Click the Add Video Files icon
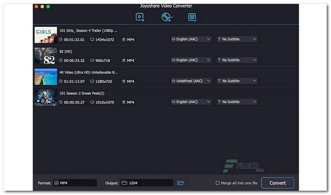The width and height of the screenshot is (331, 195). (140, 17)
